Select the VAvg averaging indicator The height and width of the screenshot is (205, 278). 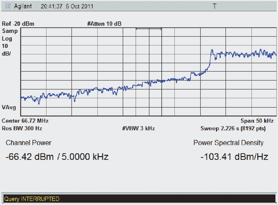pos(9,107)
